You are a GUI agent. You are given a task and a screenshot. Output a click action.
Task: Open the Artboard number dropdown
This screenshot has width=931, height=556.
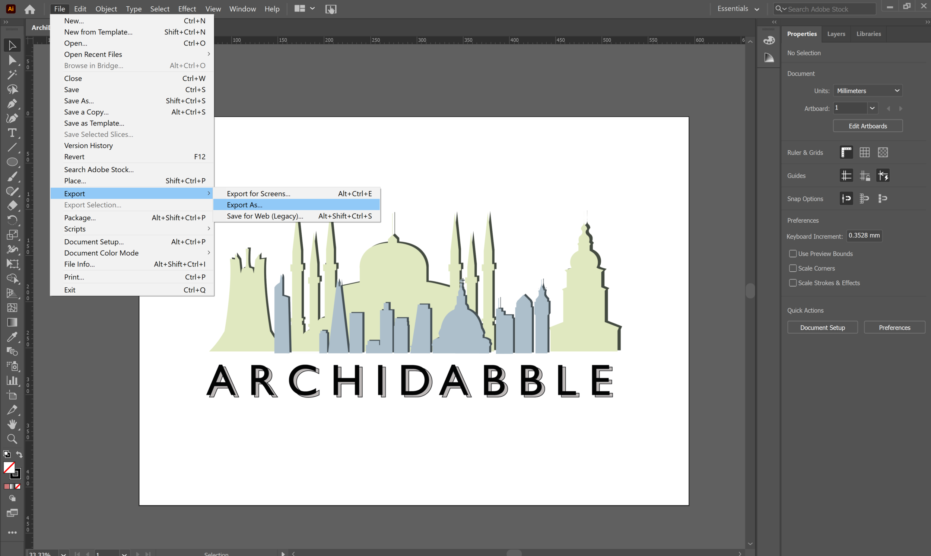pos(873,108)
